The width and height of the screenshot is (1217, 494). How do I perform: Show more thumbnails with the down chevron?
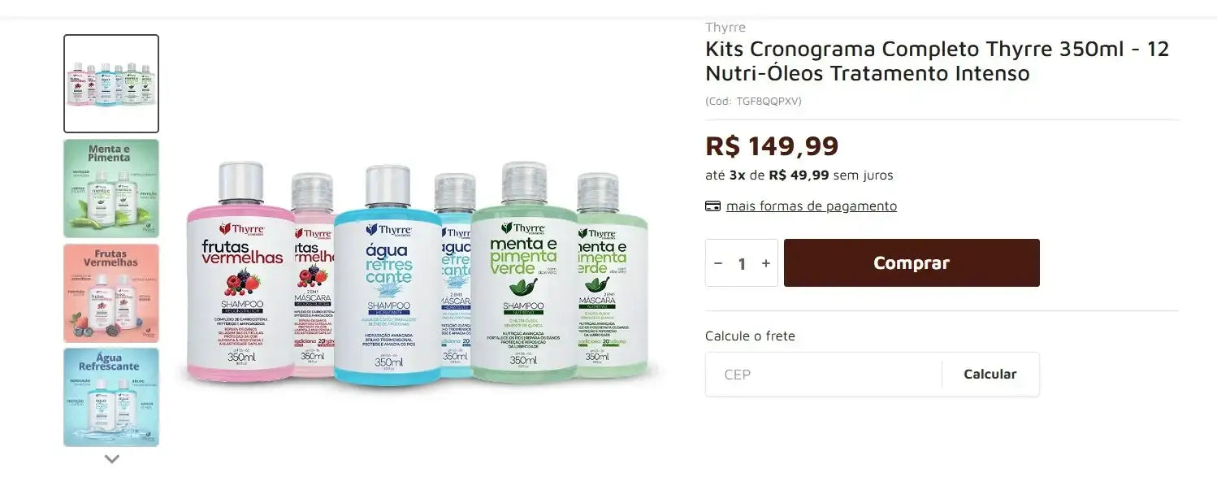click(112, 459)
